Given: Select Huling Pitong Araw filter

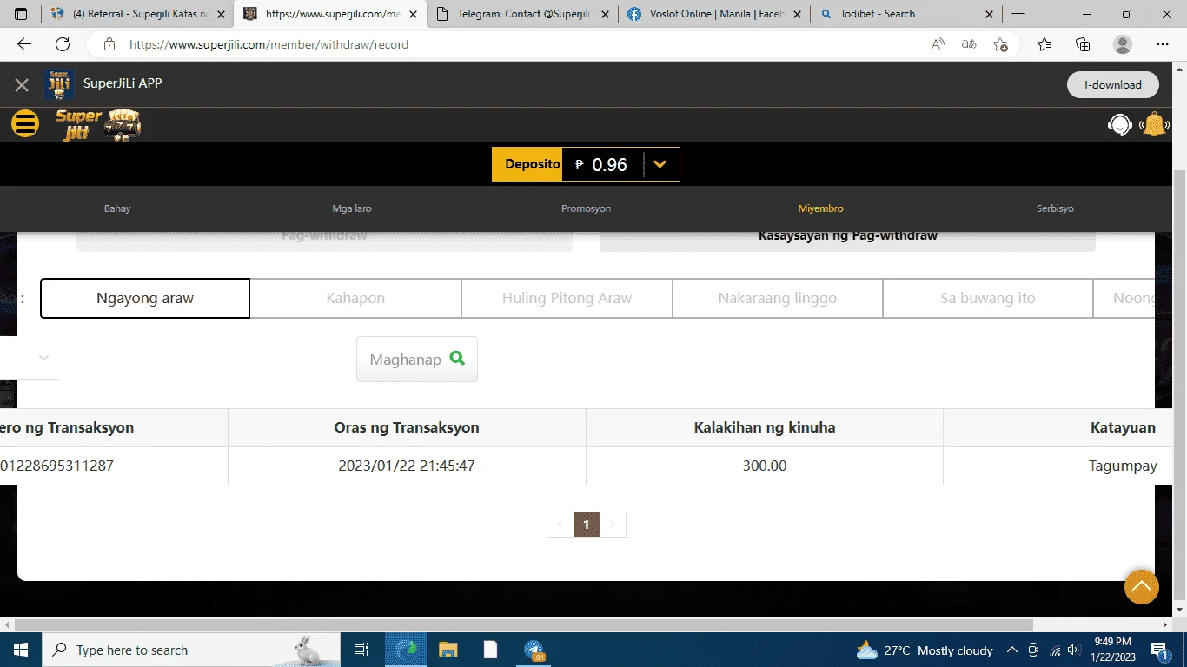Looking at the screenshot, I should 567,298.
